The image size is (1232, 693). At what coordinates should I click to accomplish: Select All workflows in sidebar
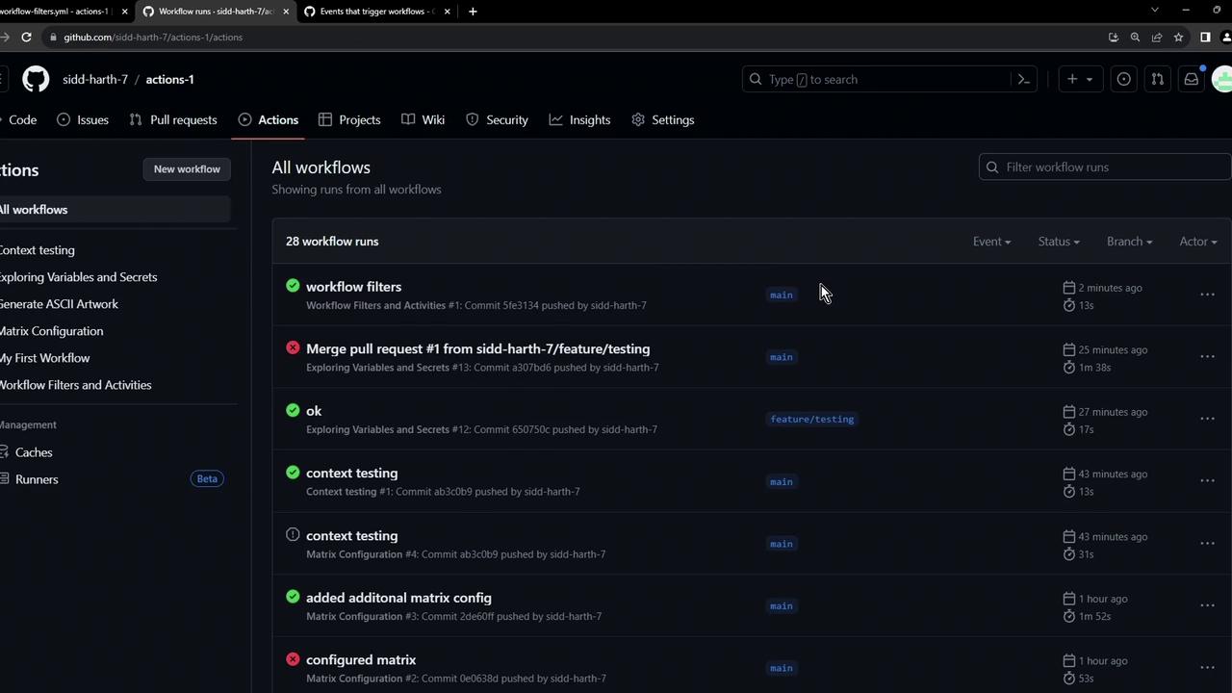(x=115, y=209)
